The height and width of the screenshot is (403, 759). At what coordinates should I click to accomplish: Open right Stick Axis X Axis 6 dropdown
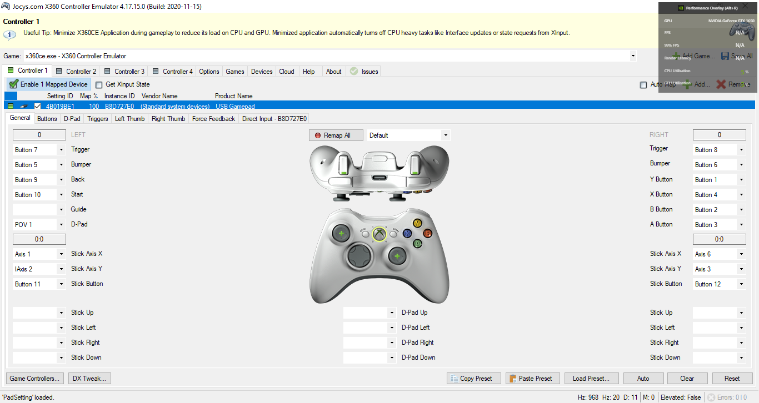[741, 254]
